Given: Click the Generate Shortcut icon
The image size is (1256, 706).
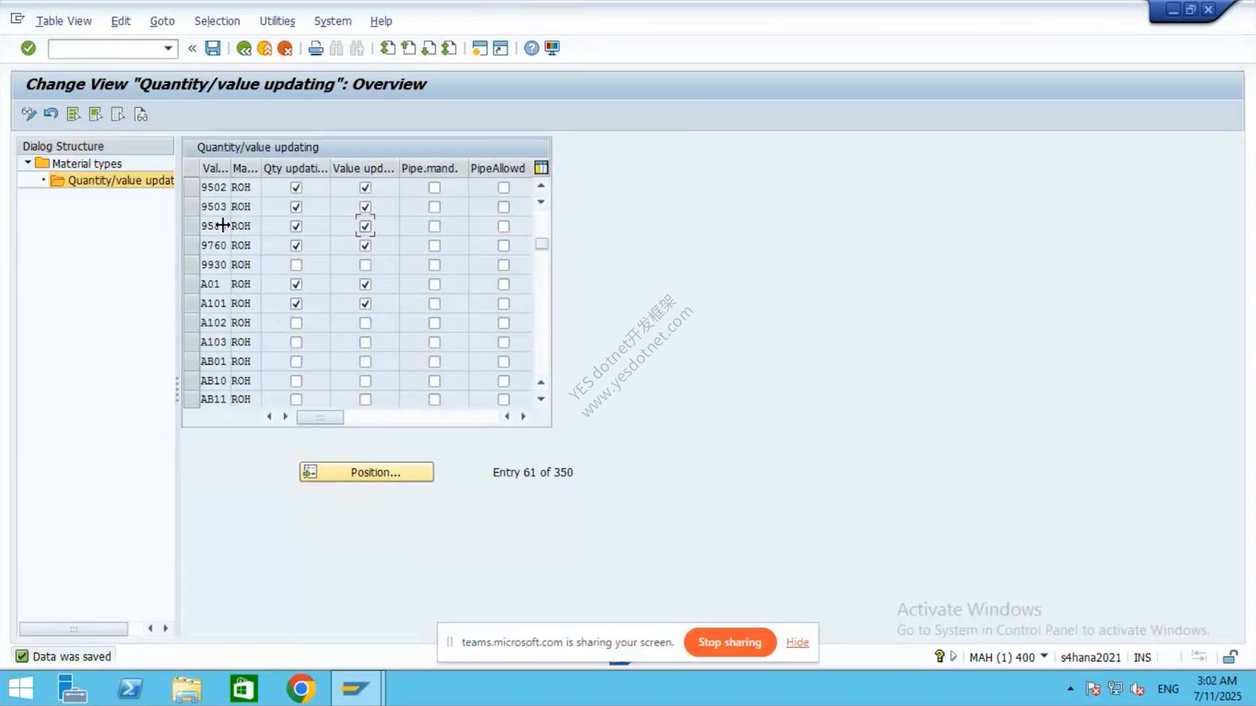Looking at the screenshot, I should (500, 48).
